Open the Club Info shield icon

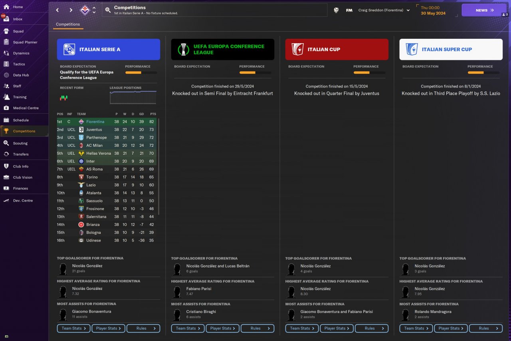point(6,166)
